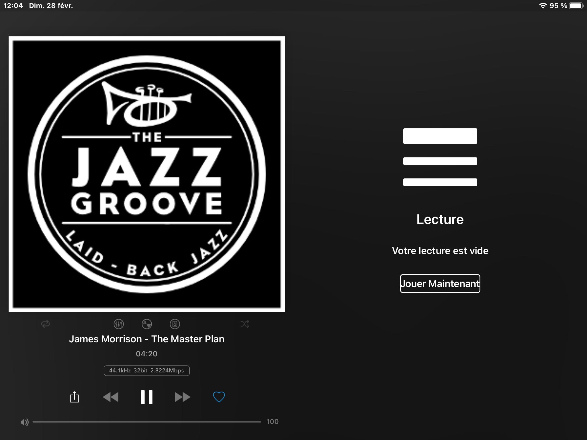The image size is (587, 440).
Task: Tap the Wi-Fi status icon
Action: click(x=543, y=6)
